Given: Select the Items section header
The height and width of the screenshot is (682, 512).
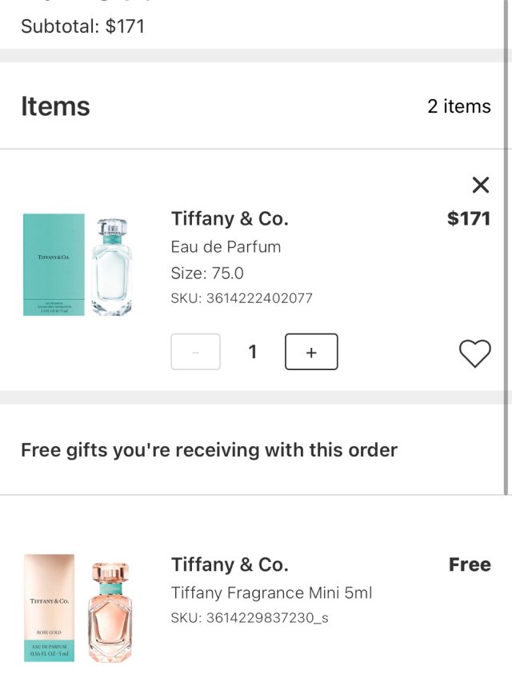Looking at the screenshot, I should click(55, 105).
